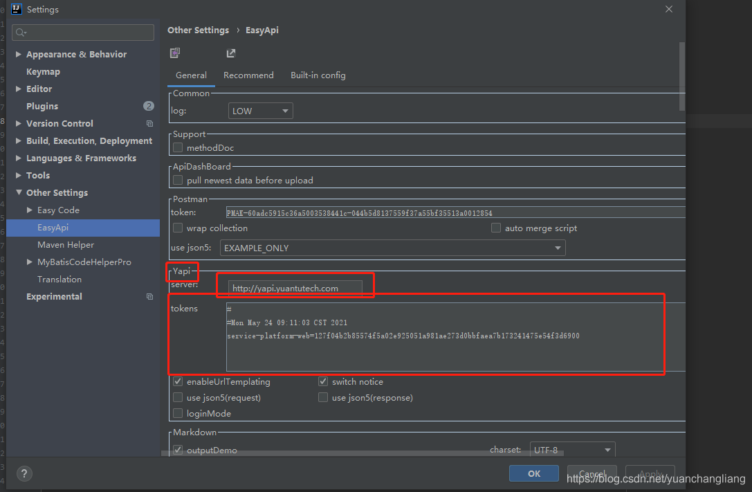Expand the Version Control node
Image resolution: width=752 pixels, height=492 pixels.
[18, 123]
